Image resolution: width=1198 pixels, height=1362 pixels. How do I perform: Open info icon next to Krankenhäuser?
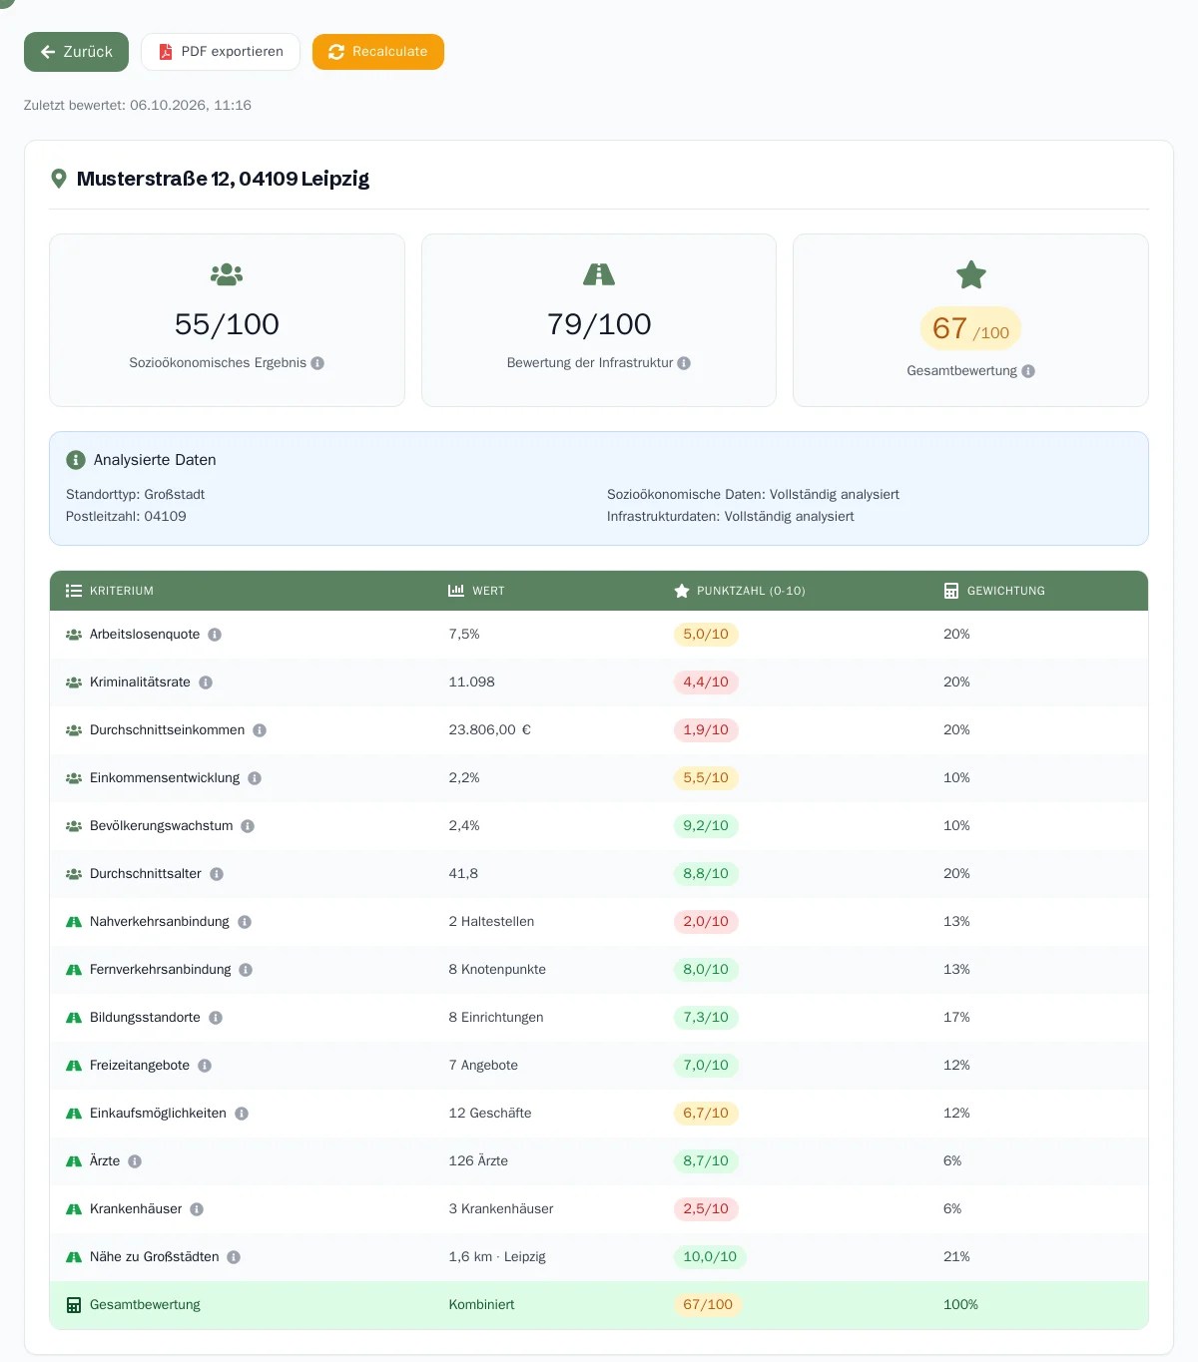coord(197,1209)
